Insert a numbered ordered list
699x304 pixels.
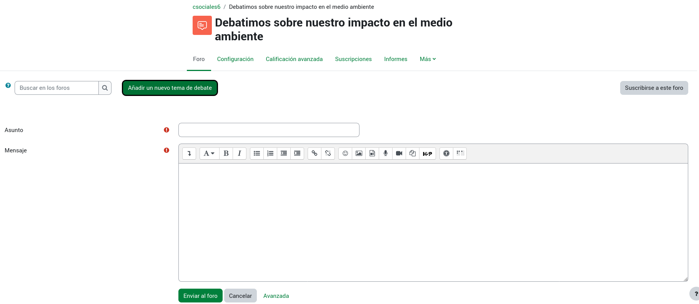click(270, 154)
